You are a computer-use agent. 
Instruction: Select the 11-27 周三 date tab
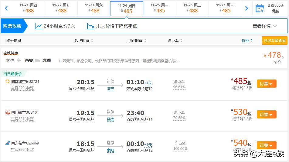pos(225,8)
